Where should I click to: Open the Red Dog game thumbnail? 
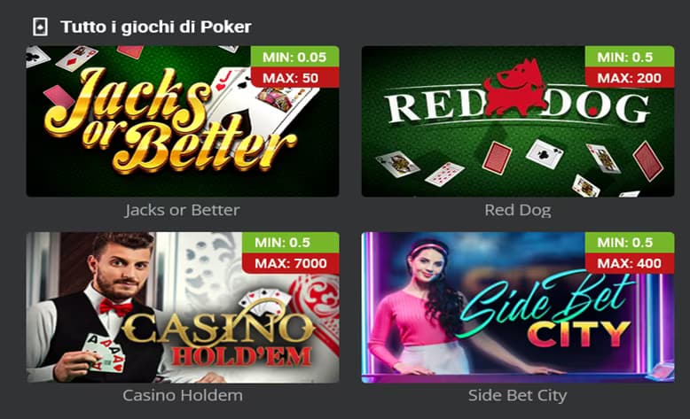pyautogui.click(x=518, y=120)
